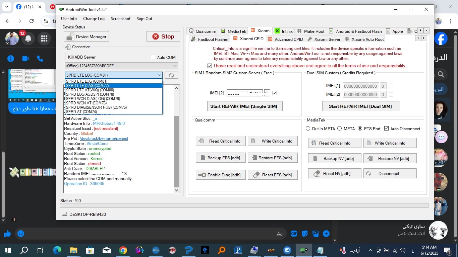458x257 pixels.
Task: Select the ETS Port radio button
Action: 360,128
